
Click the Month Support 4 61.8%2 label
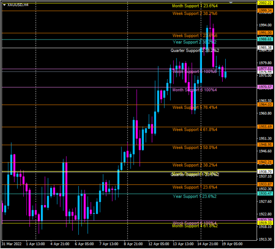click(x=195, y=226)
